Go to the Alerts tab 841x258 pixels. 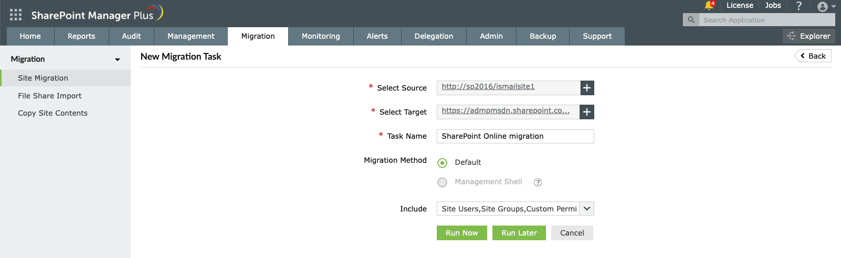tap(377, 36)
